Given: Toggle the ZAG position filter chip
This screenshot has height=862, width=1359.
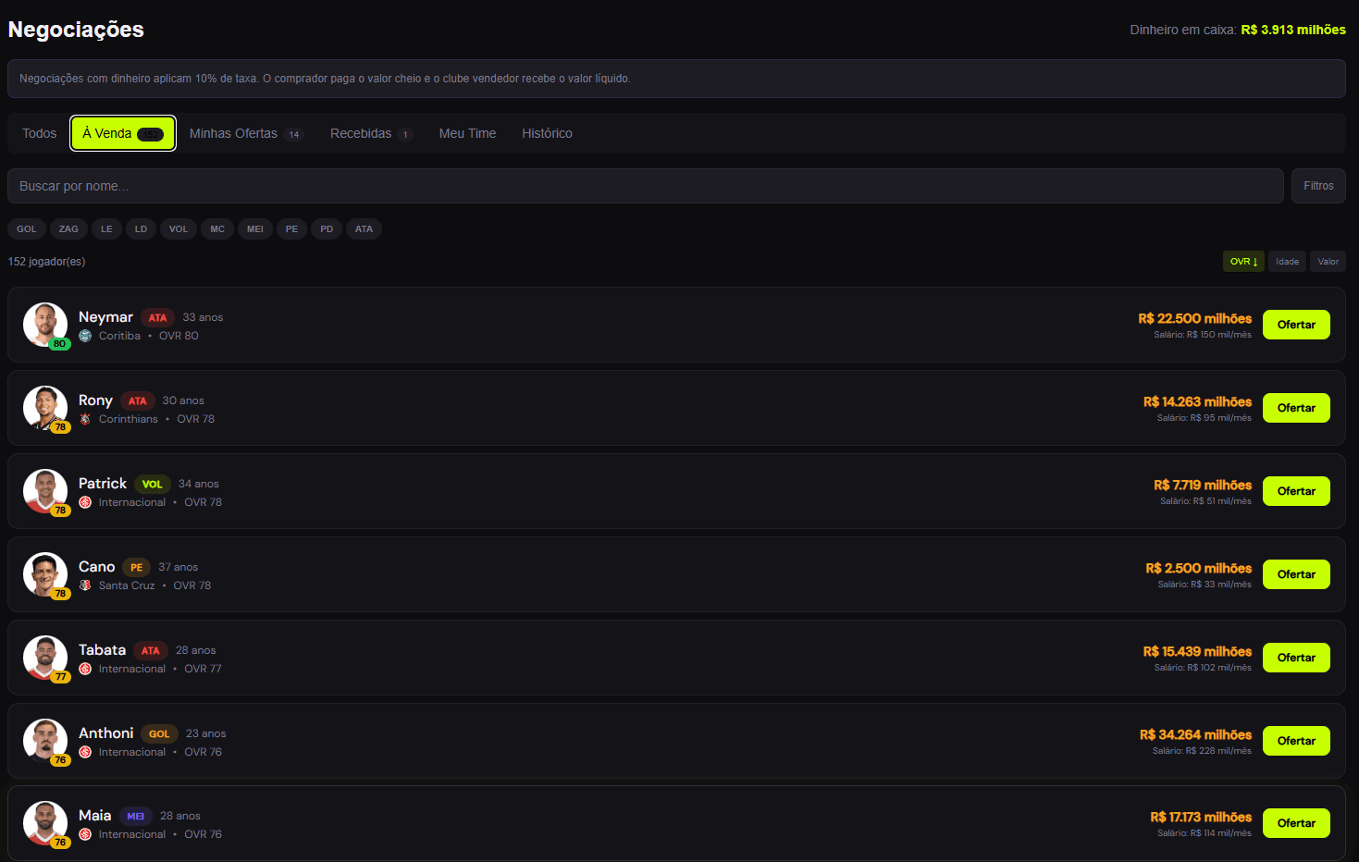Looking at the screenshot, I should coord(68,229).
